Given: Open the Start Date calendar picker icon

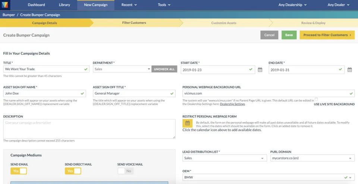Looking at the screenshot, I should (x=260, y=70).
